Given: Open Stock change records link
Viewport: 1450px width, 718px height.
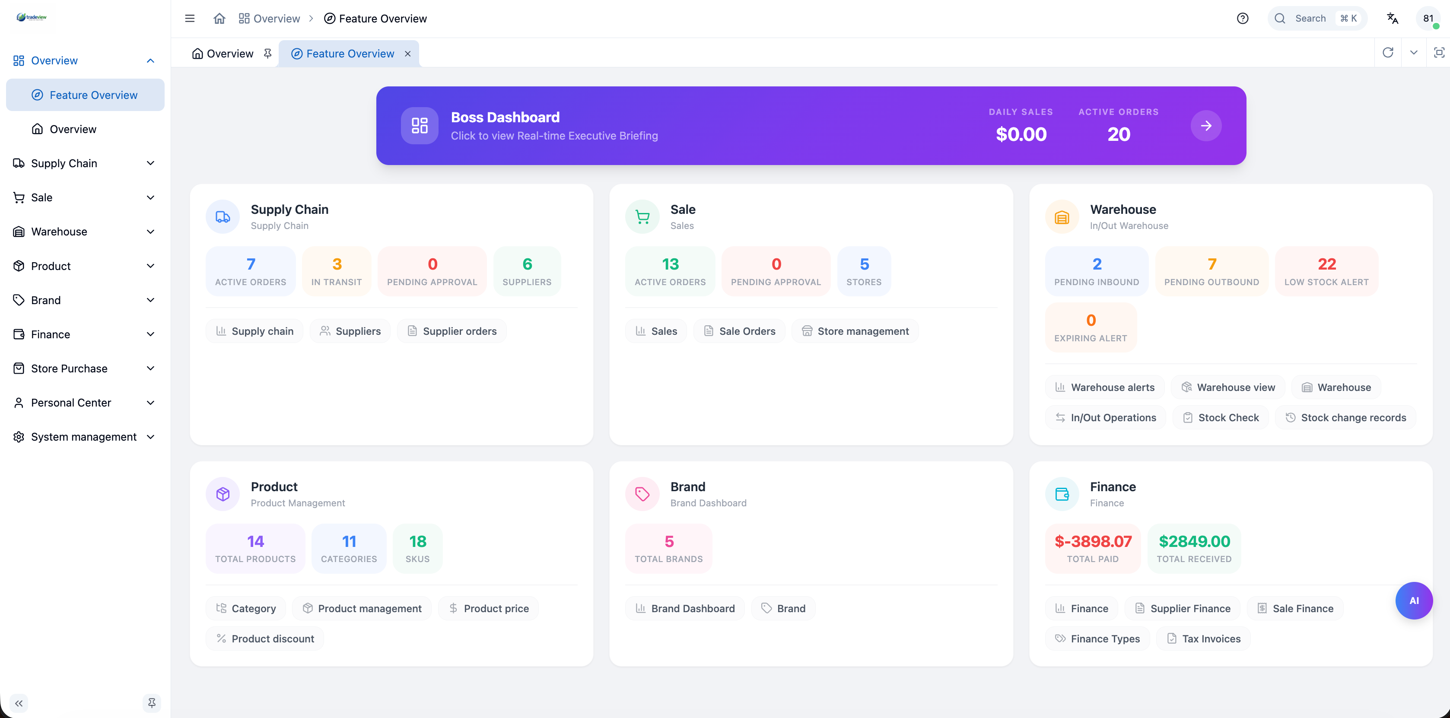Looking at the screenshot, I should 1345,417.
